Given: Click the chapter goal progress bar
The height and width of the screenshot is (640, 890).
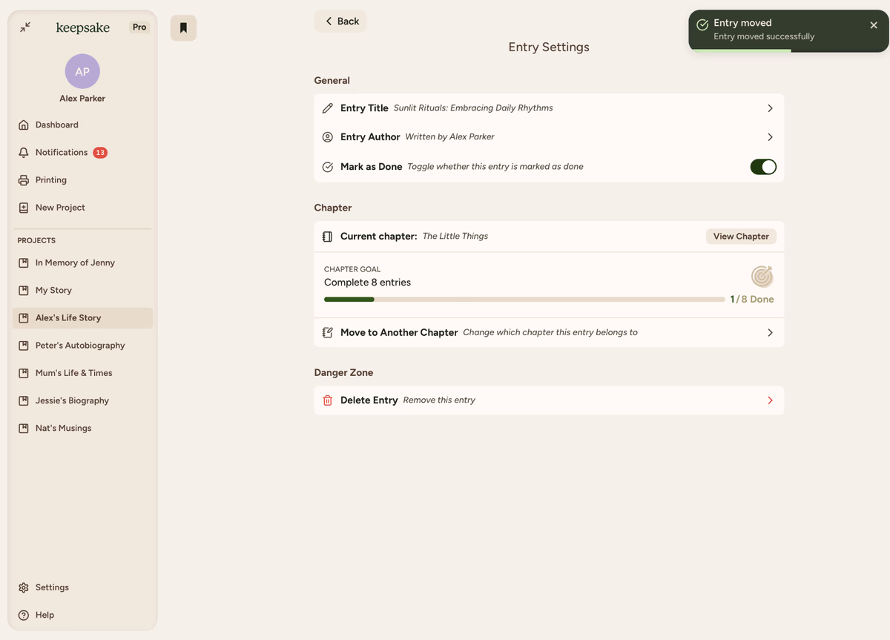Looking at the screenshot, I should [x=524, y=300].
